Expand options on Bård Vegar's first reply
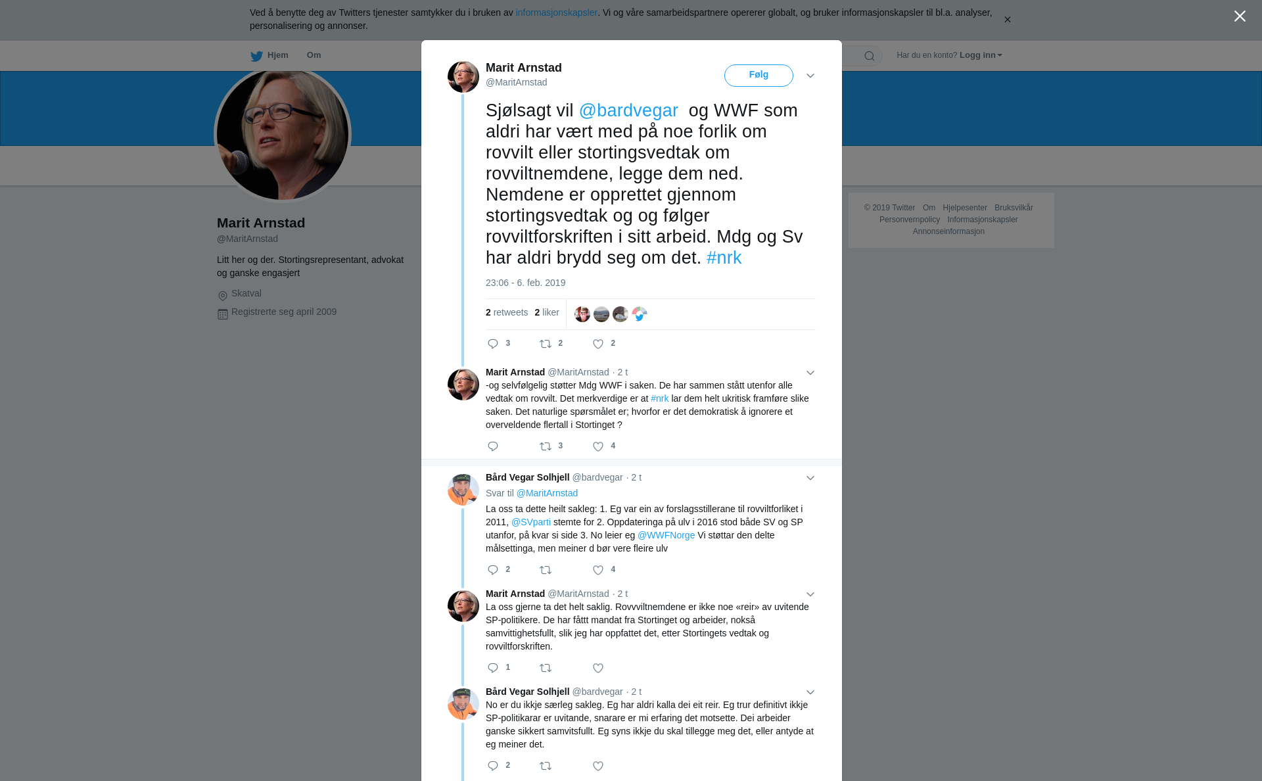Screen dimensions: 1262x781 810,478
